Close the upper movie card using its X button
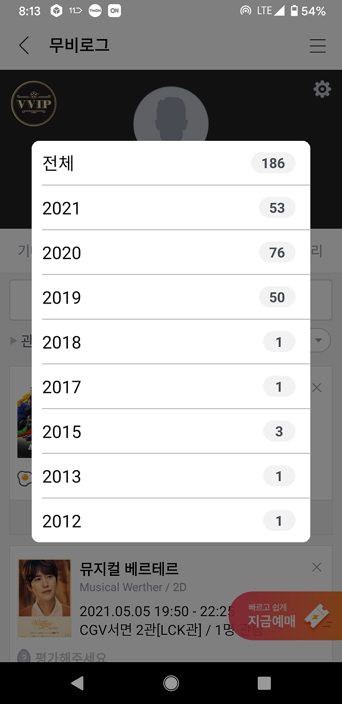The image size is (342, 704). pos(316,387)
